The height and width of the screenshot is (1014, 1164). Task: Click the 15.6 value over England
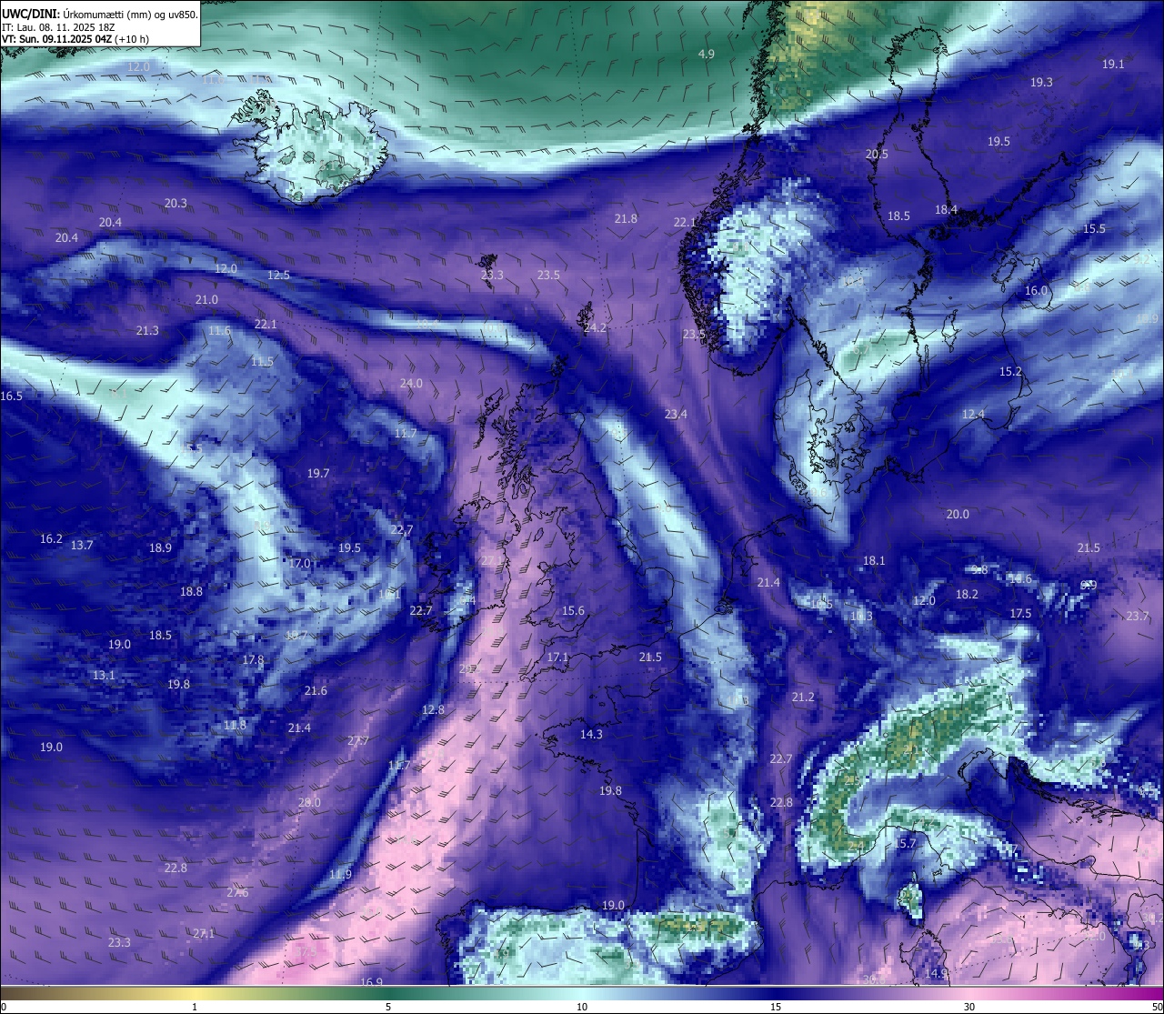click(x=573, y=611)
